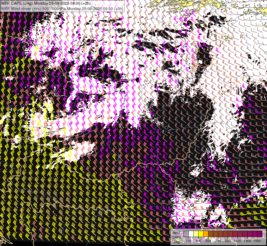Click the 'WRF CAPE (J/kg)' title line
Image resolution: width=267 pixels, height=246 pixels.
(x=46, y=3)
